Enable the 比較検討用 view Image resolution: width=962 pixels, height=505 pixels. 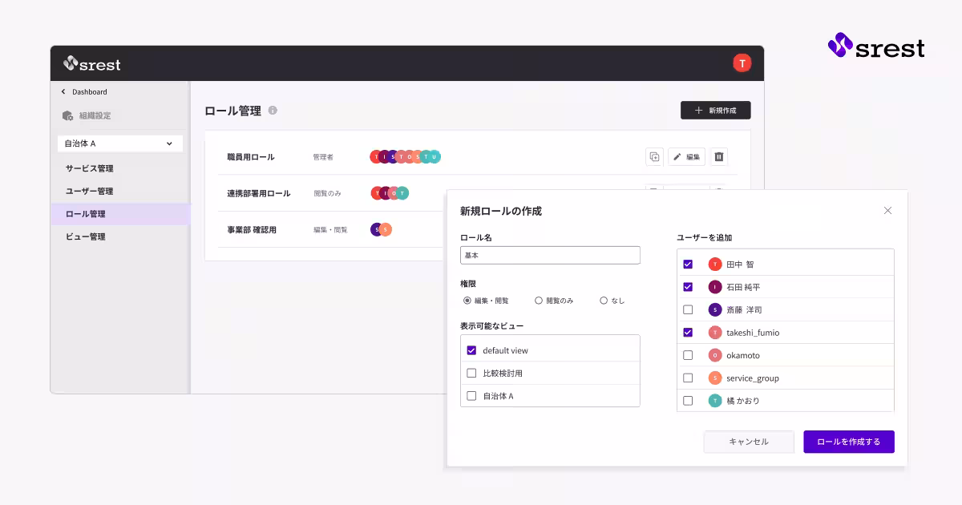[471, 373]
